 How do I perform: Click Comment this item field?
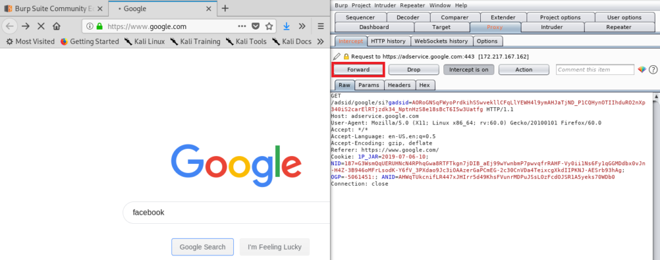(595, 70)
